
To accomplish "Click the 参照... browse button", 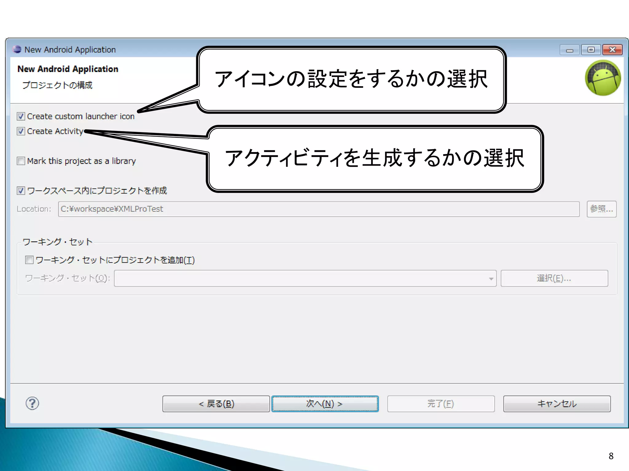I will [x=601, y=209].
